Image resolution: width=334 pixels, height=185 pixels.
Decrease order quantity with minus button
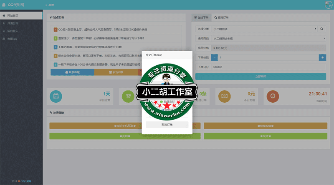click(214, 57)
